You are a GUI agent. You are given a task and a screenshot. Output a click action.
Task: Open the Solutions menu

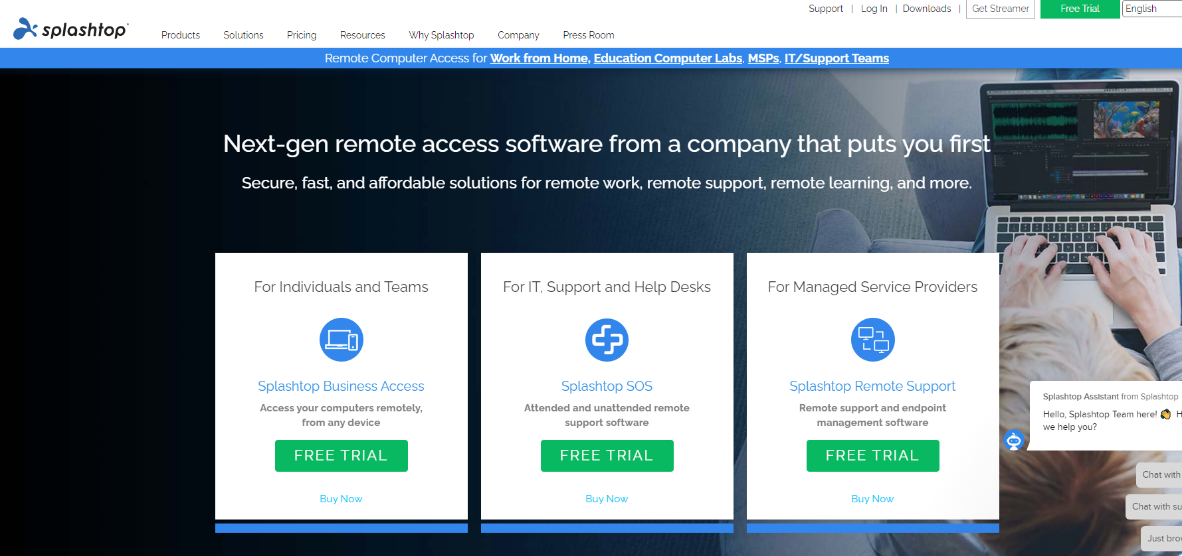pos(243,35)
